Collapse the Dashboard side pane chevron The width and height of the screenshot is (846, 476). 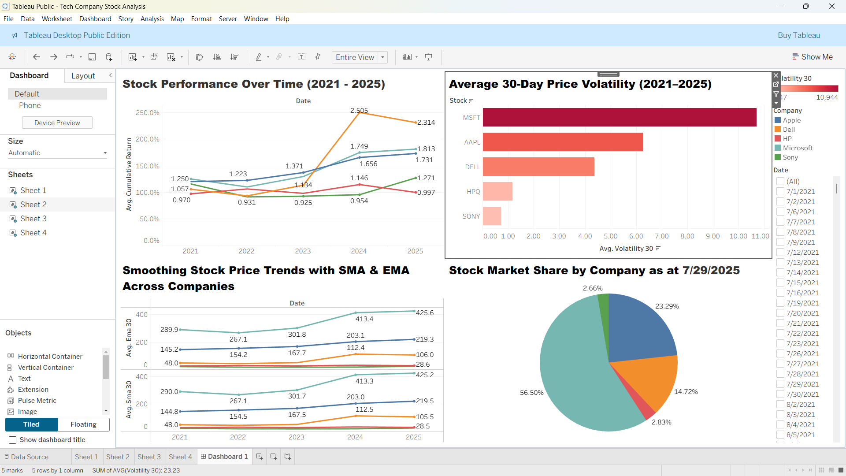pos(111,75)
